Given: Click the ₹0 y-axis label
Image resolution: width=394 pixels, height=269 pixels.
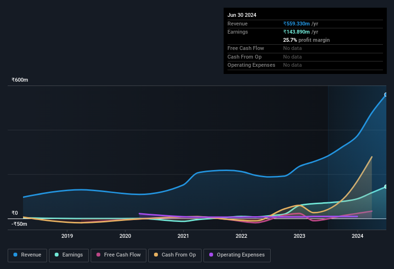Looking at the screenshot, I should tap(15, 213).
